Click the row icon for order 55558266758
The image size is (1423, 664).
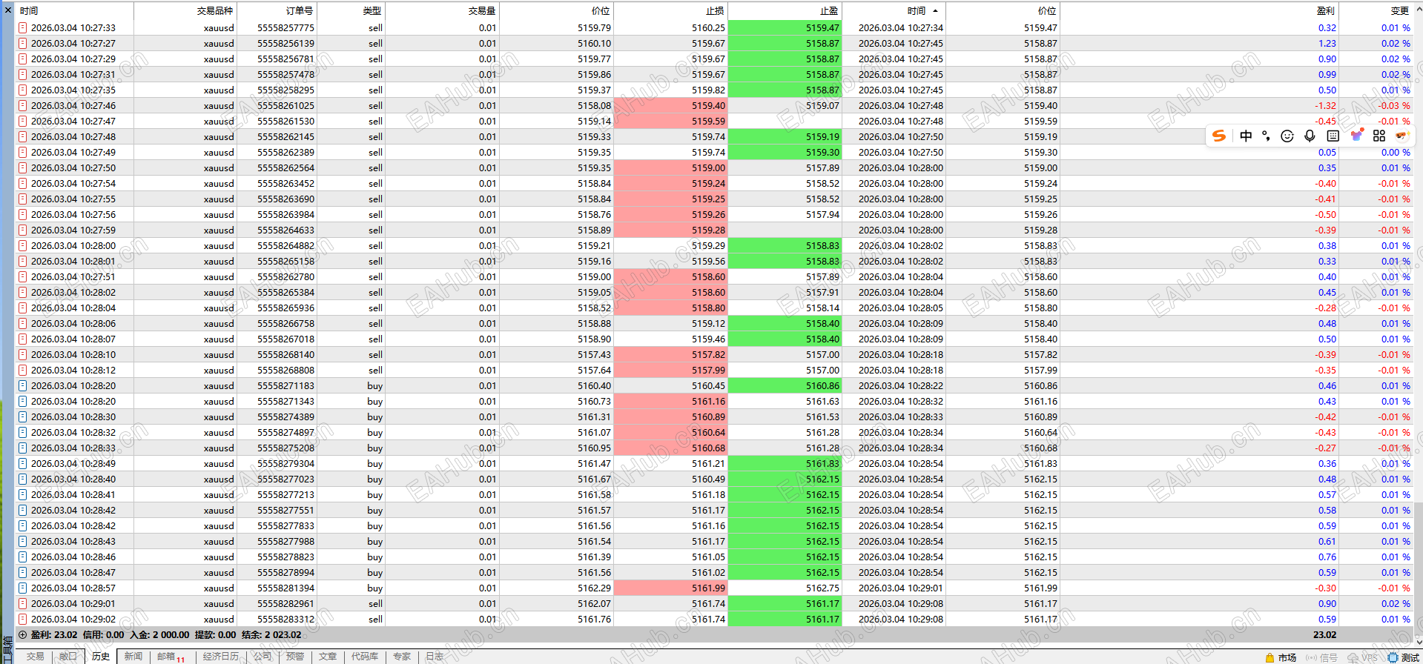click(23, 324)
